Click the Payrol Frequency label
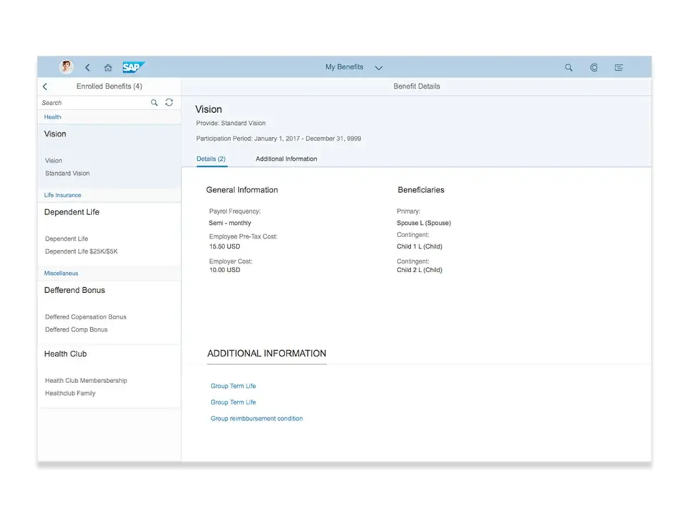The height and width of the screenshot is (518, 689). click(x=234, y=211)
